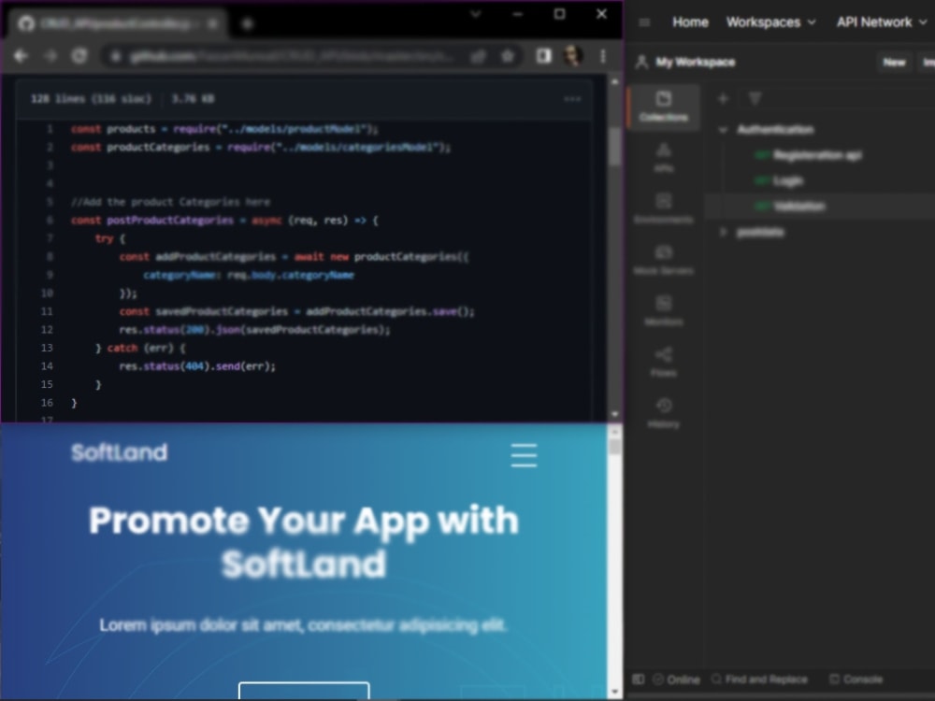Open the Flows panel in Postman
Viewport: 935px width, 701px height.
pos(664,360)
